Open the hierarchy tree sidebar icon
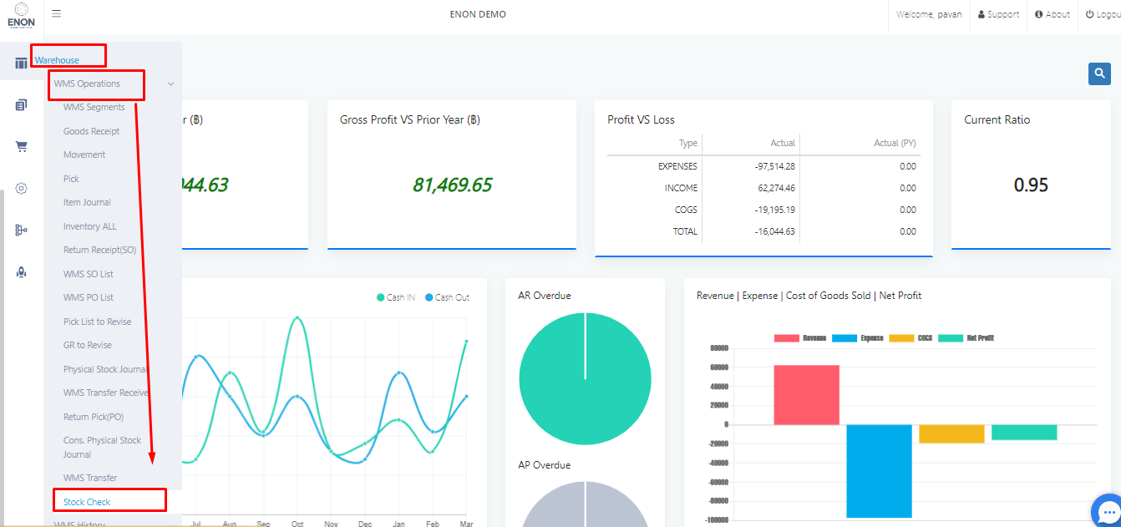1121x527 pixels. pyautogui.click(x=21, y=231)
